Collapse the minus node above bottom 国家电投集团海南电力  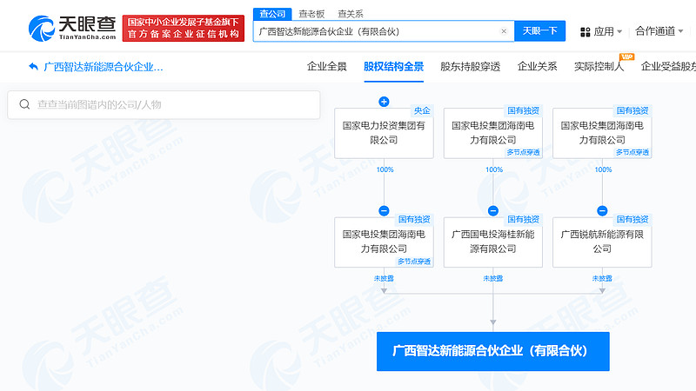[384, 210]
